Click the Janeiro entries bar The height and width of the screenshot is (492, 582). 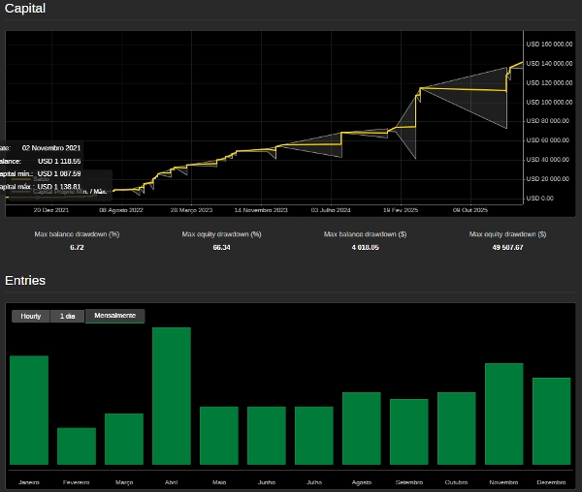(29, 410)
